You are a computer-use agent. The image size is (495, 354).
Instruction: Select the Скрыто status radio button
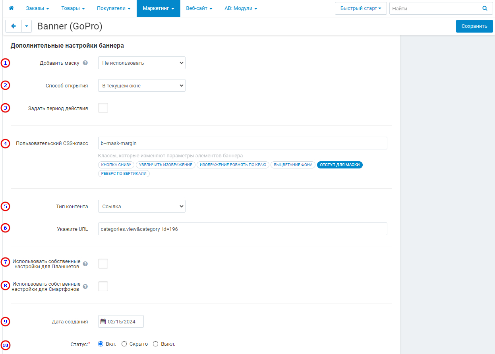pos(124,344)
